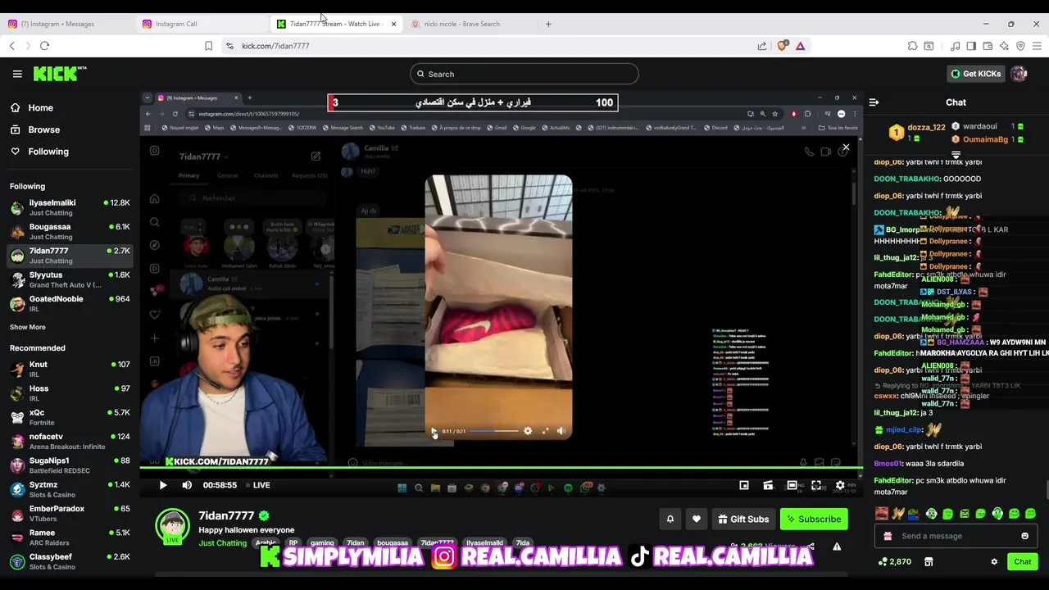This screenshot has height=590, width=1049.
Task: Expand Following list with Show more
Action: click(x=28, y=327)
